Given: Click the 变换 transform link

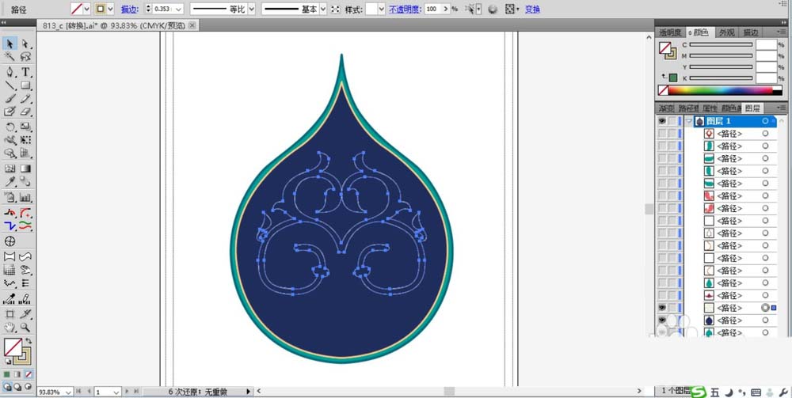Looking at the screenshot, I should pyautogui.click(x=532, y=9).
